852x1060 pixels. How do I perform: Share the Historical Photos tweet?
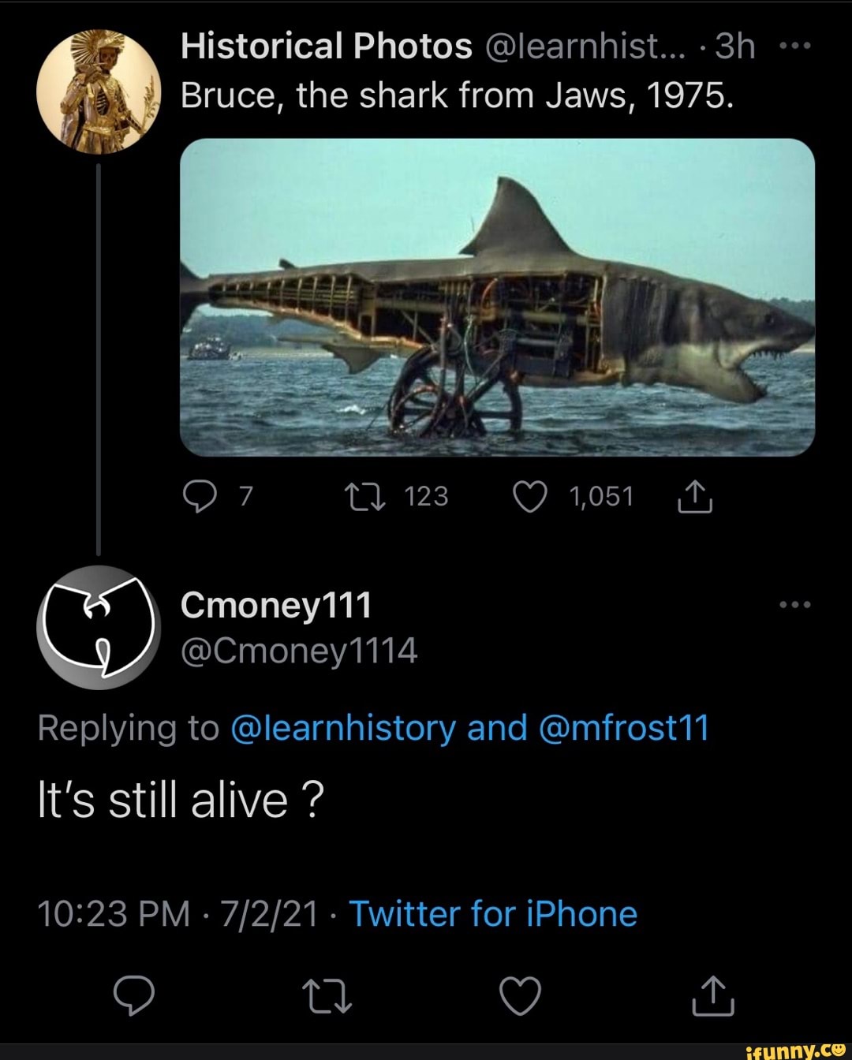(696, 497)
